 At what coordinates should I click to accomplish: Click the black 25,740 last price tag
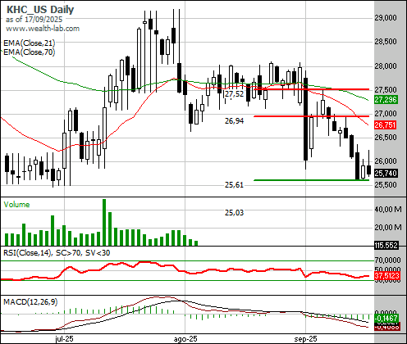tap(386, 173)
